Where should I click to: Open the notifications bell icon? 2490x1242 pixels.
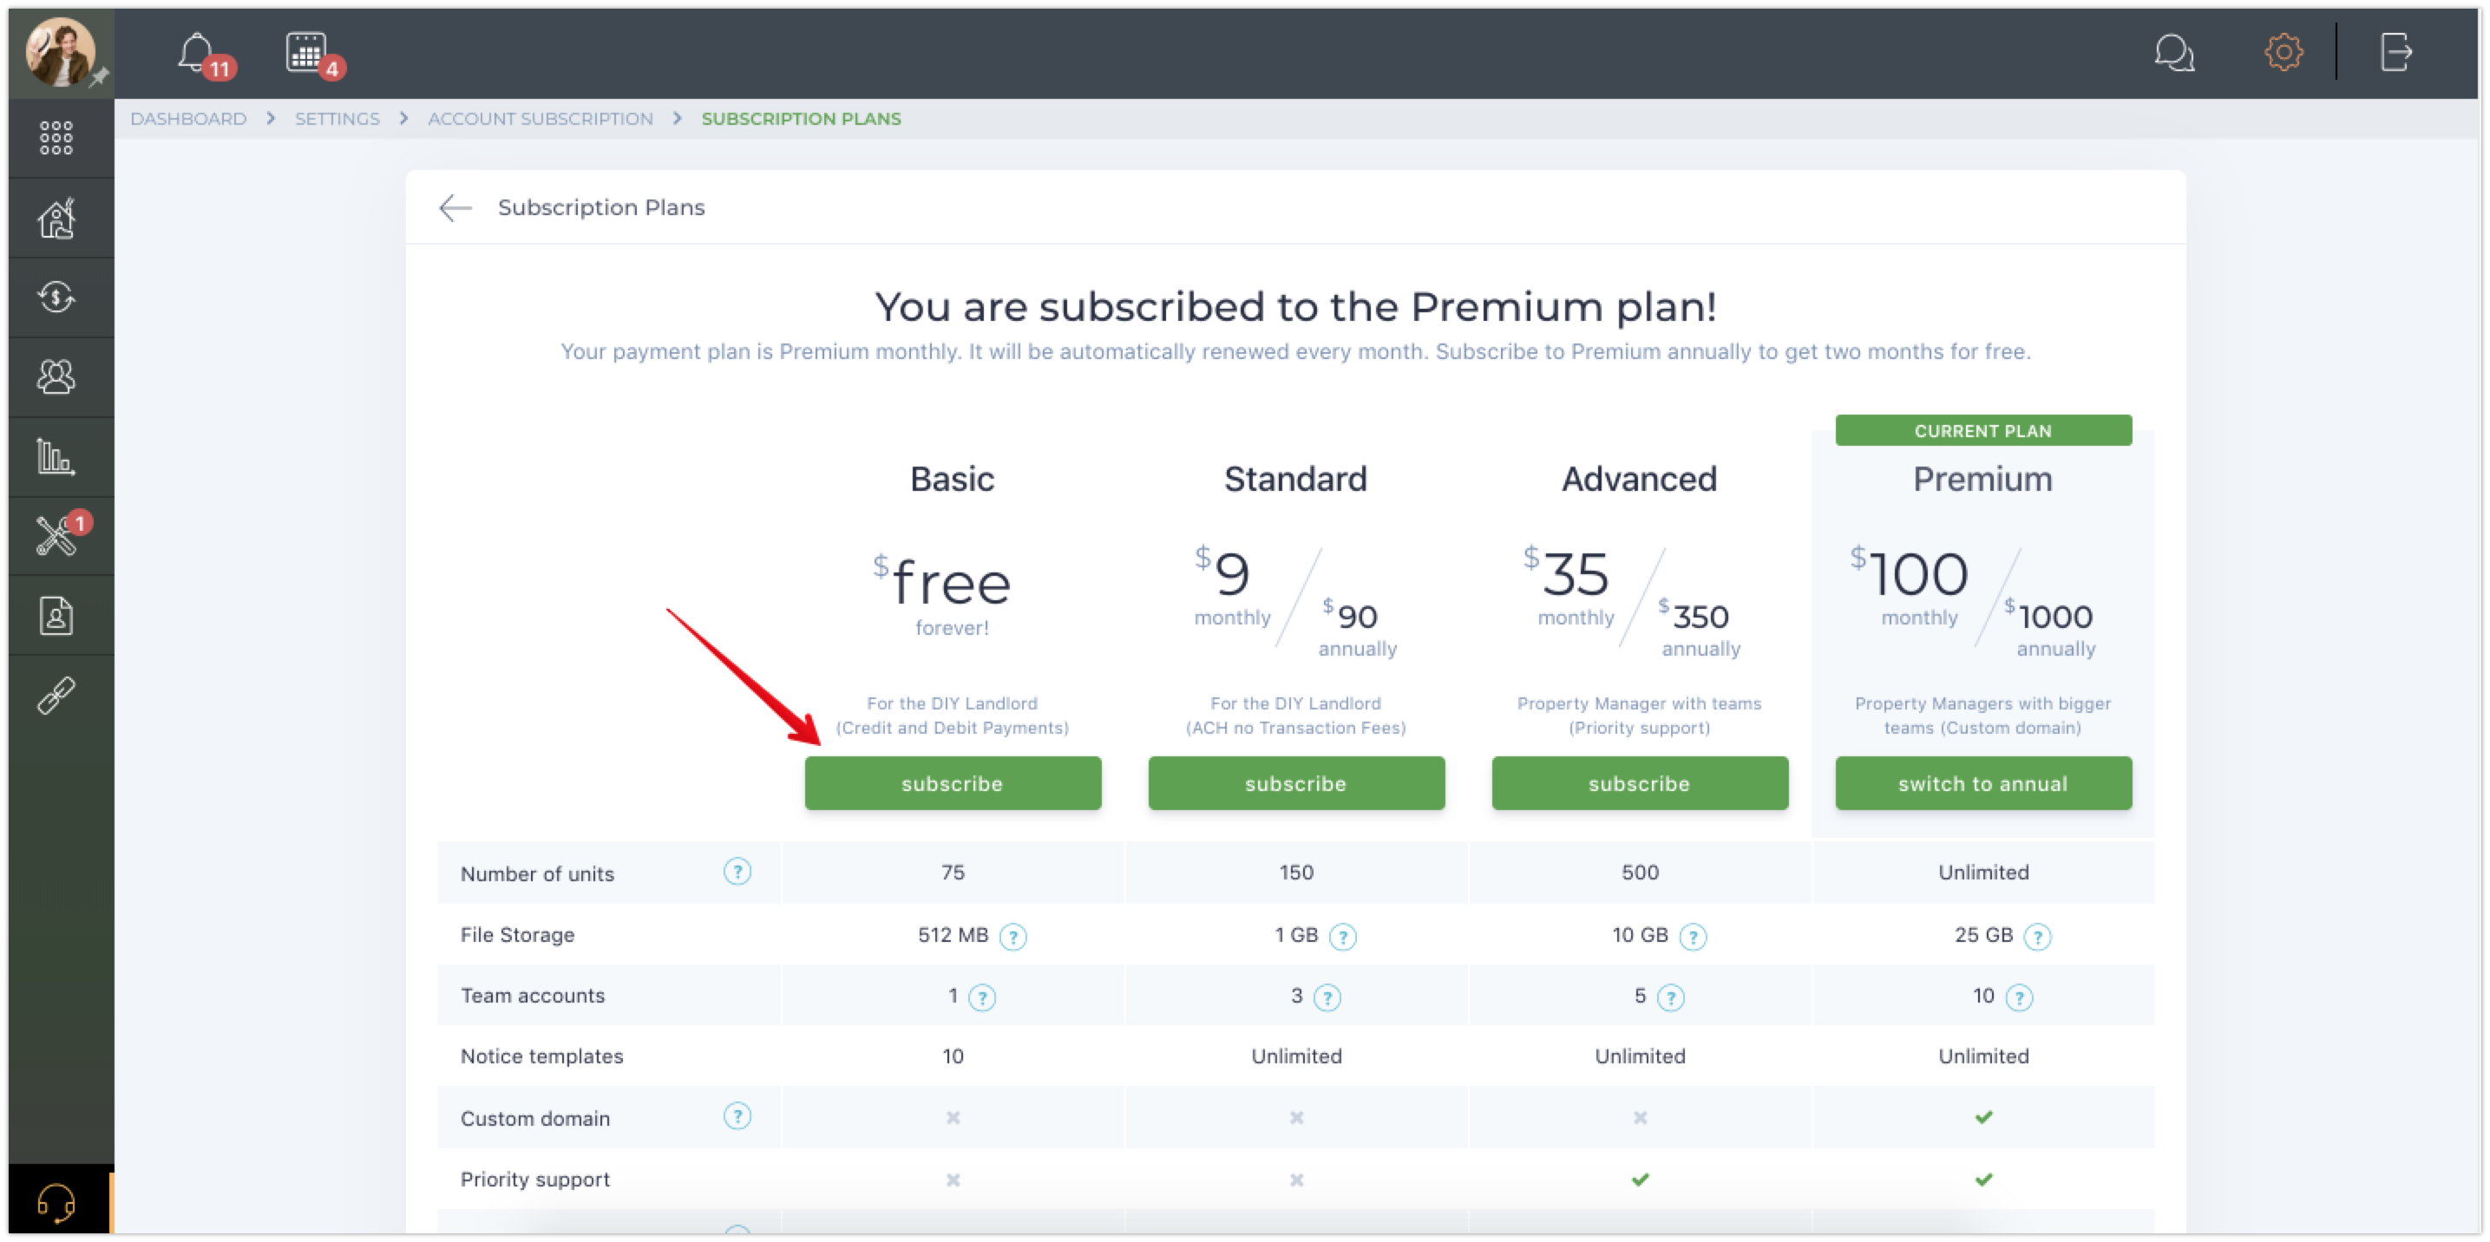(x=197, y=53)
